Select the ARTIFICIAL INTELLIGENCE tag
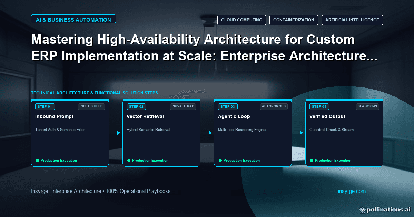The width and height of the screenshot is (414, 217). (x=352, y=20)
